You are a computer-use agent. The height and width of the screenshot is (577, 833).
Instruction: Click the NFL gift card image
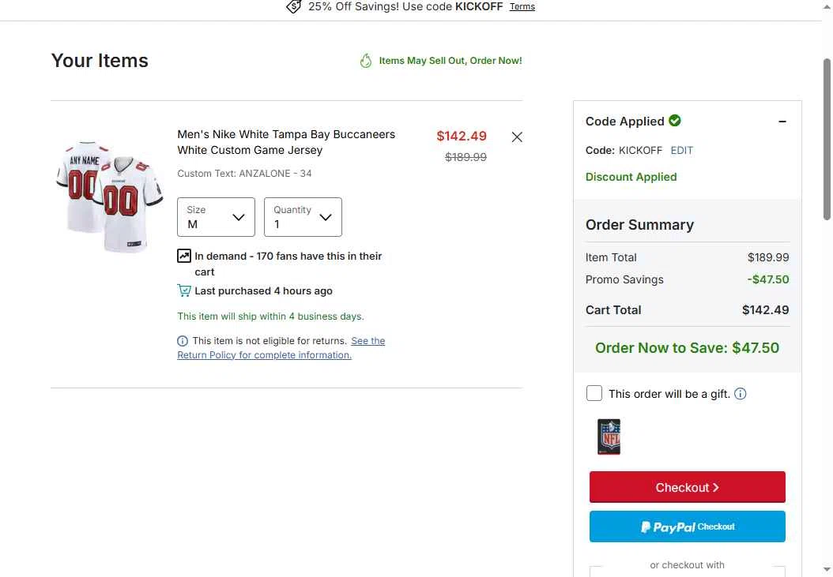(x=609, y=436)
